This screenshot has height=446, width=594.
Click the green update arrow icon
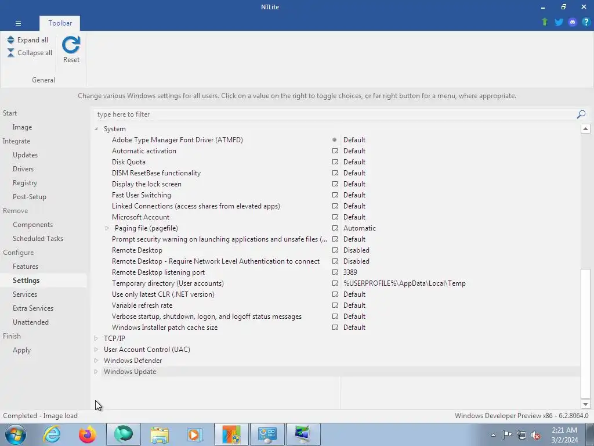(545, 22)
